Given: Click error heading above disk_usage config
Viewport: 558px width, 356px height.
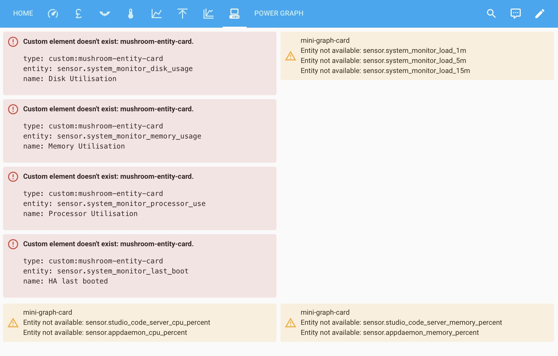Looking at the screenshot, I should point(108,42).
